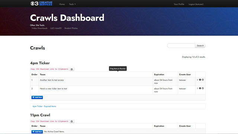Click drag handle on 'Here's a new ticker item' row
This screenshot has height=134, width=238.
point(197,88)
